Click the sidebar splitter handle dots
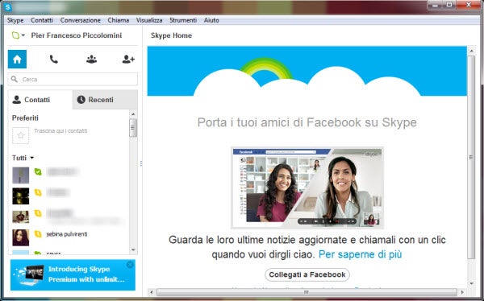 [x=141, y=163]
